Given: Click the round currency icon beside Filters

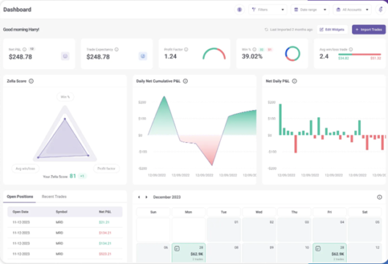Looking at the screenshot, I should 239,10.
